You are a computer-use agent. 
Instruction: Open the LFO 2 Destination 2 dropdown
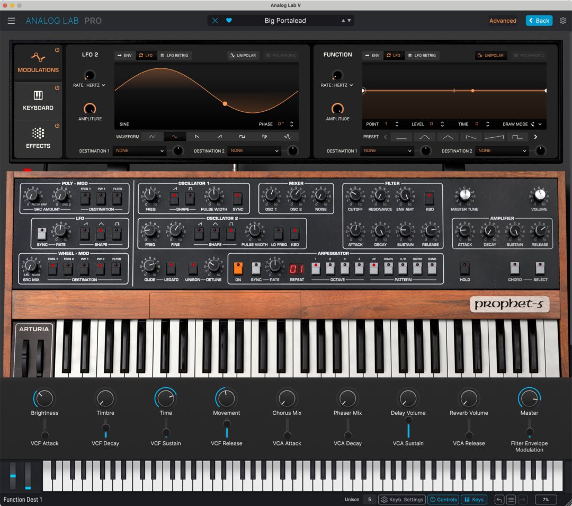click(254, 150)
